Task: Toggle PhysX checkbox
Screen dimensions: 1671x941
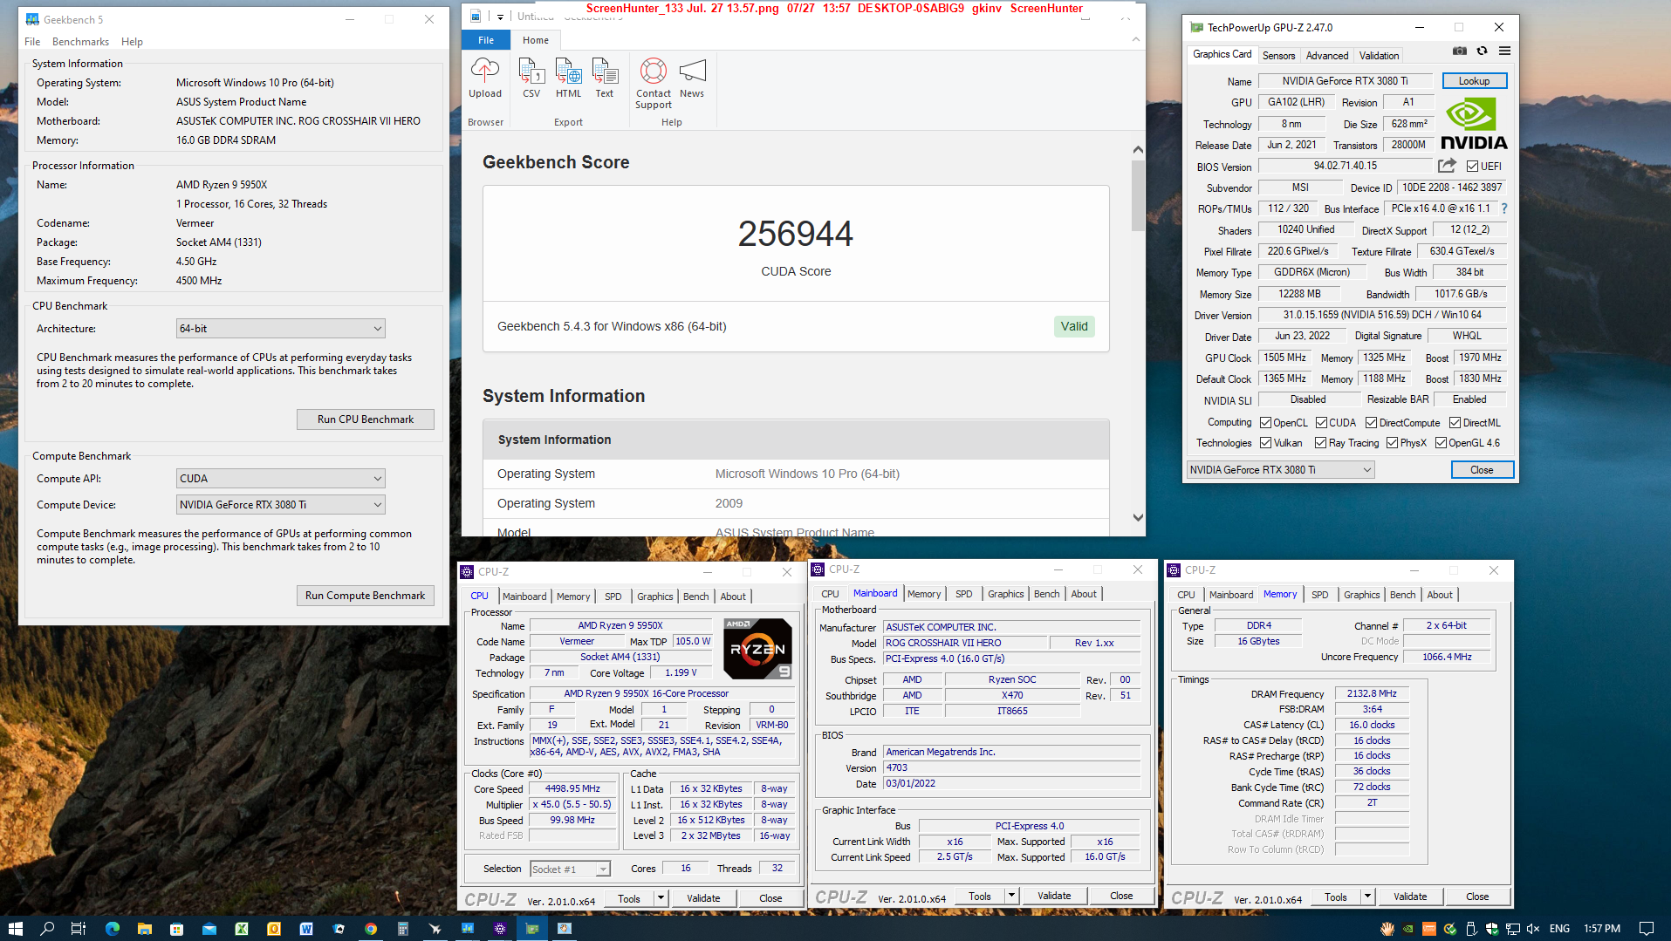Action: click(1392, 442)
